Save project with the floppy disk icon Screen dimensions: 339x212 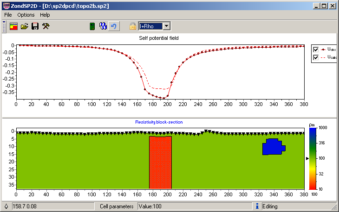(35, 26)
